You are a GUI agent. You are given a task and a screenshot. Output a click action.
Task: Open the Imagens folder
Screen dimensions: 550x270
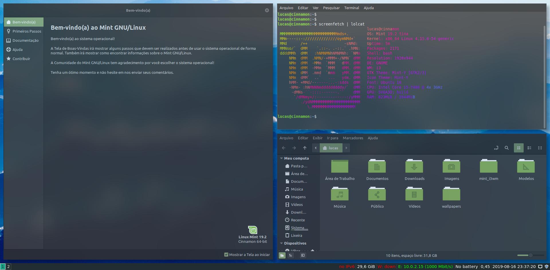click(452, 170)
